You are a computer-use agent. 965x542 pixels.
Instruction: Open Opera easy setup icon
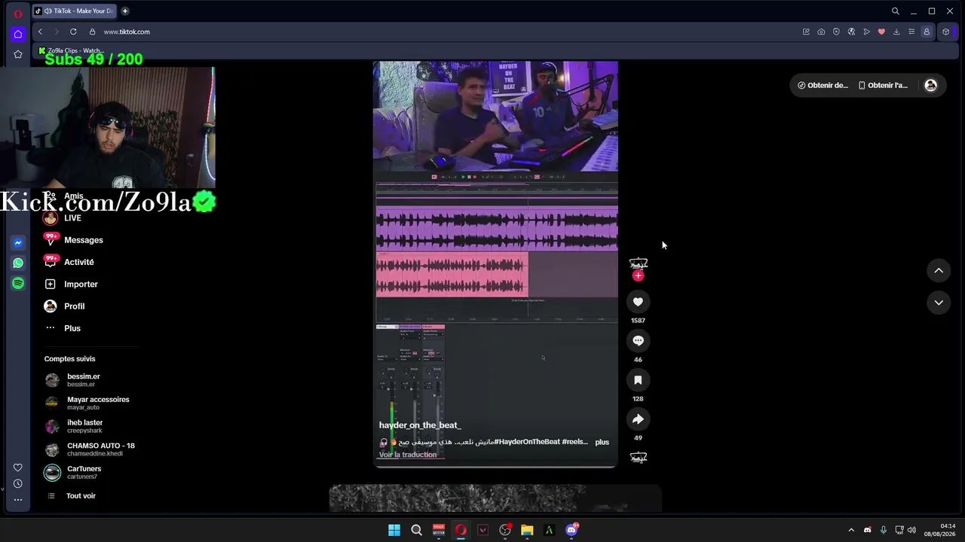[911, 32]
